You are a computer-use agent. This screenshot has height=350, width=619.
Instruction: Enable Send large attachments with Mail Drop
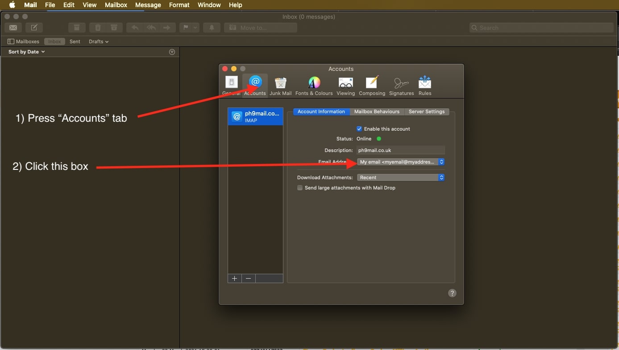(x=300, y=188)
